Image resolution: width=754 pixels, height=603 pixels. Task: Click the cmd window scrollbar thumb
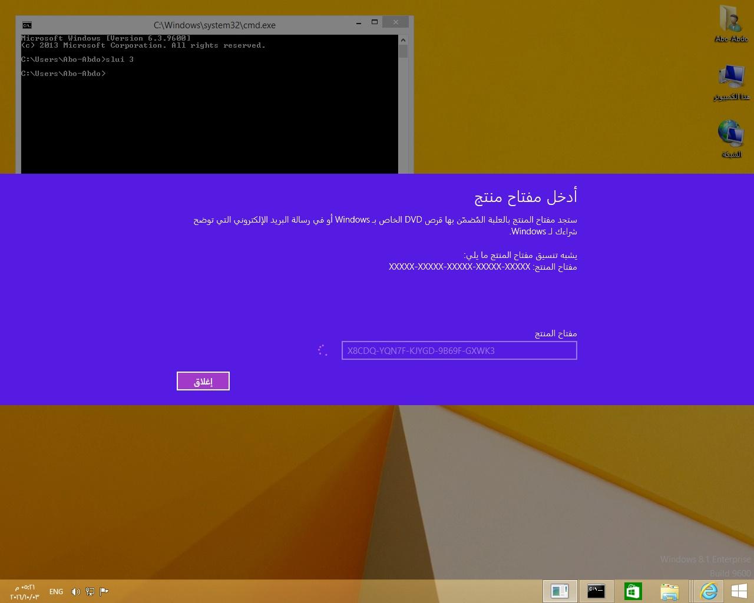(403, 51)
